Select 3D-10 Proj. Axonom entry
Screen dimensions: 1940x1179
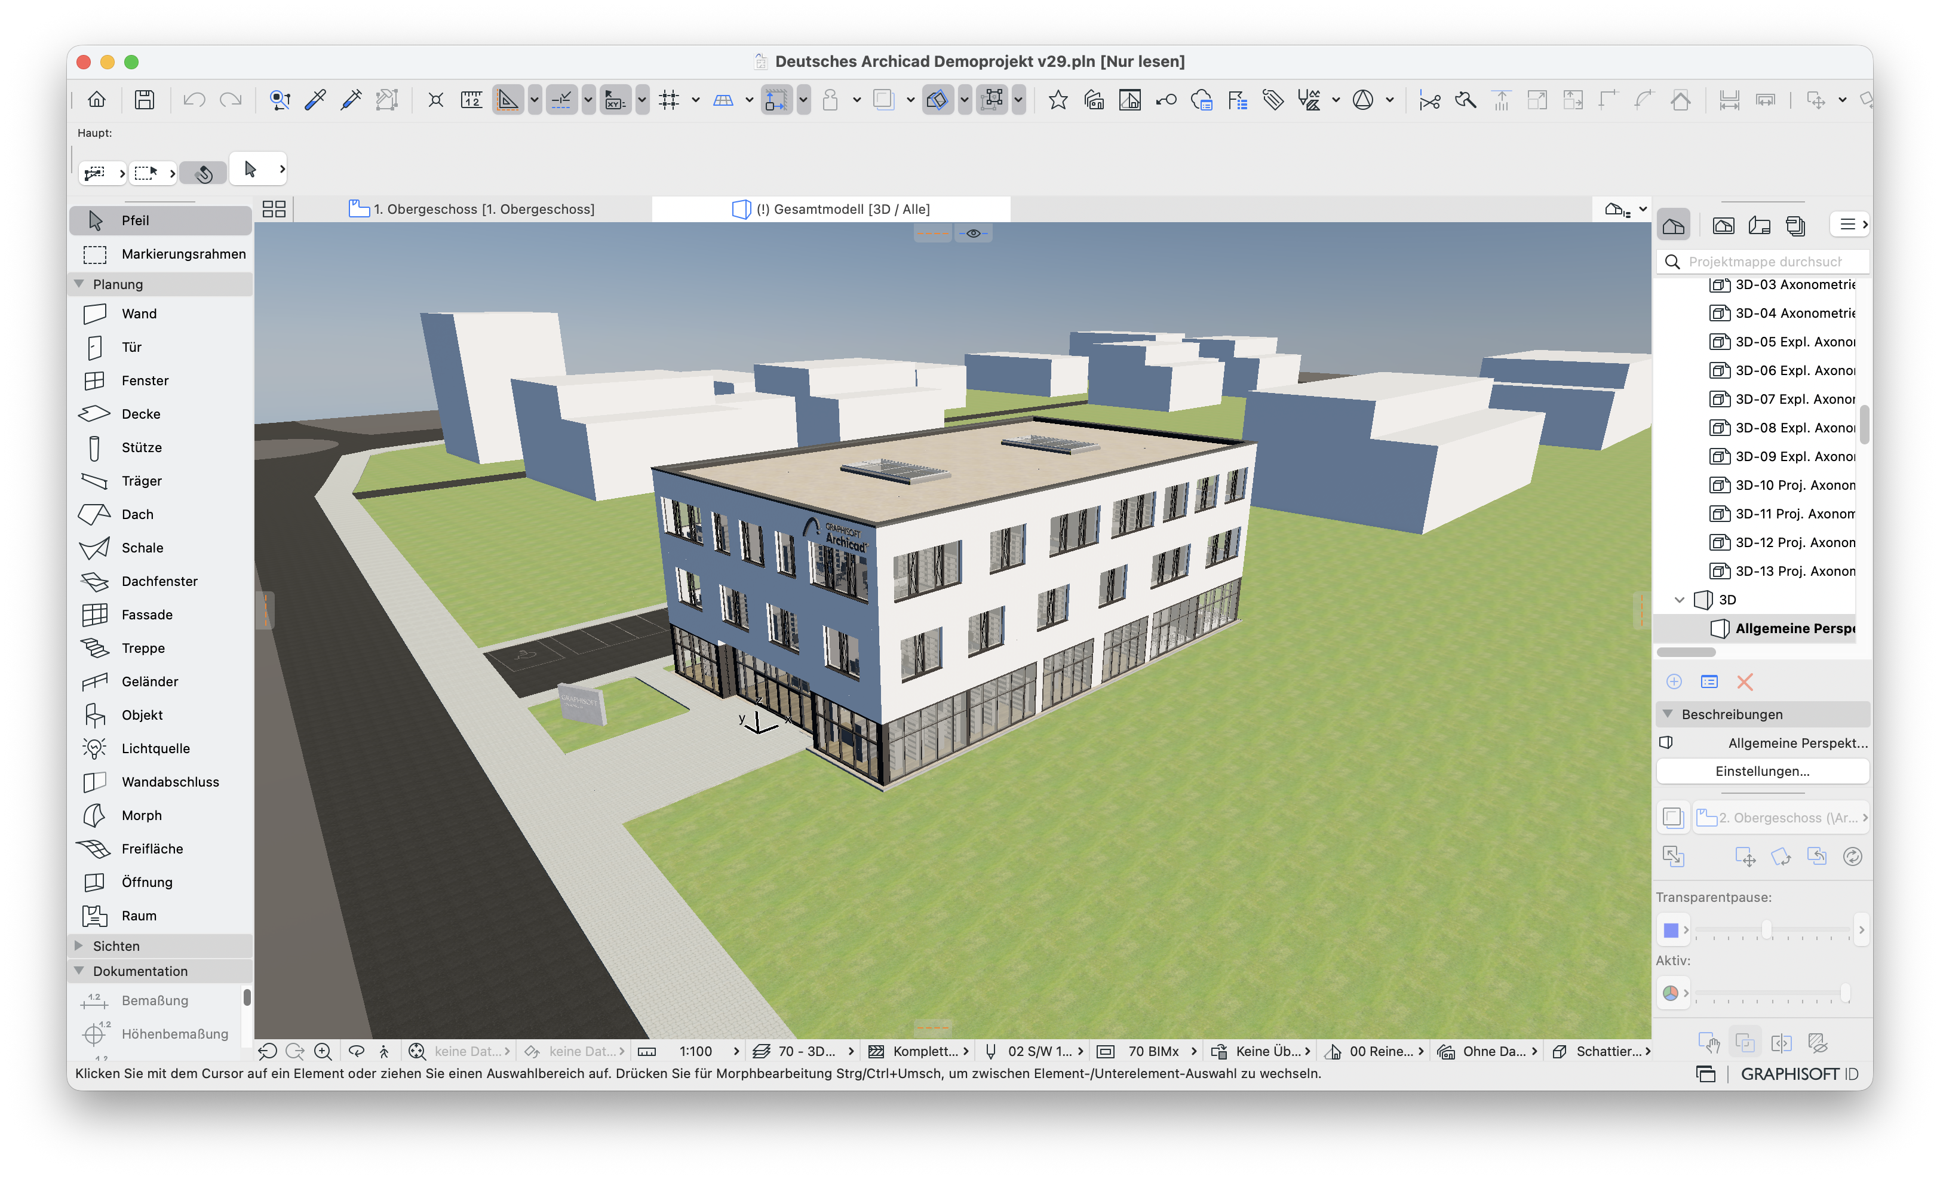1782,485
